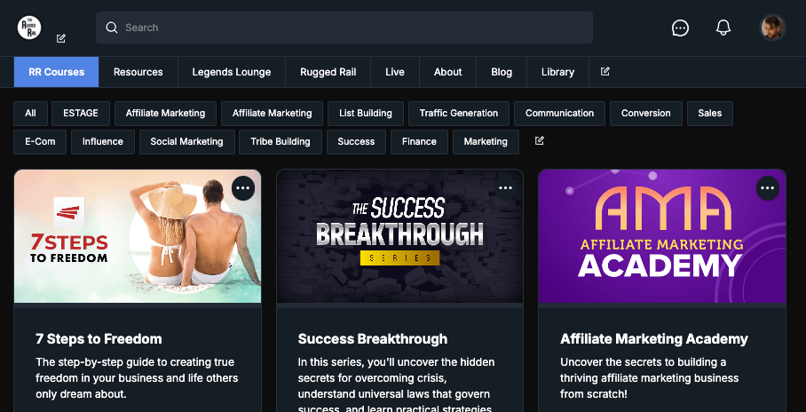The width and height of the screenshot is (806, 412).
Task: Switch to the Resources tab
Action: point(138,72)
